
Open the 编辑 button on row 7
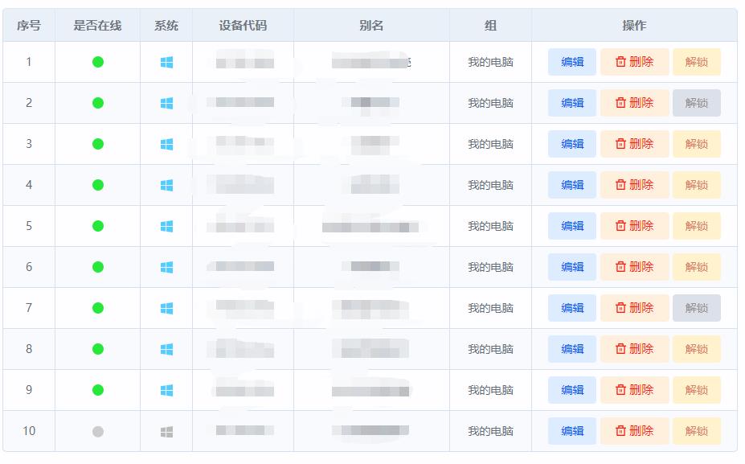click(x=572, y=308)
